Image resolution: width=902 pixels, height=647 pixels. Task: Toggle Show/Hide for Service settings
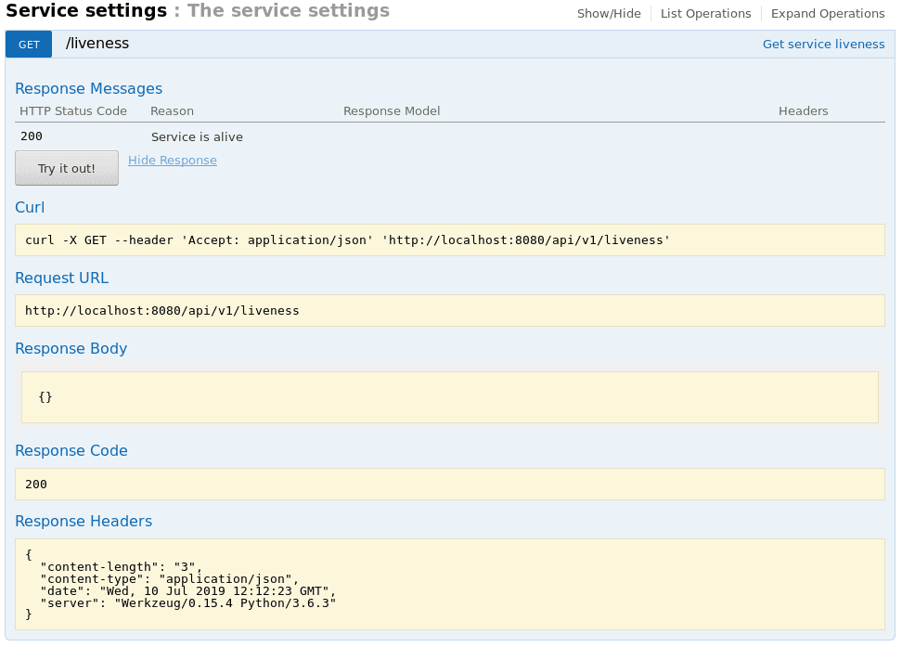click(609, 14)
